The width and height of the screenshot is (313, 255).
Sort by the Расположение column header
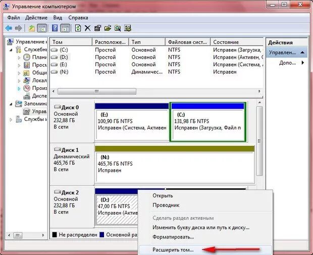point(111,42)
